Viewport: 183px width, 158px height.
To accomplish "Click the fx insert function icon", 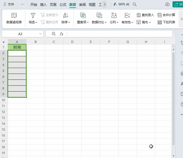I will pyautogui.click(x=61, y=34).
